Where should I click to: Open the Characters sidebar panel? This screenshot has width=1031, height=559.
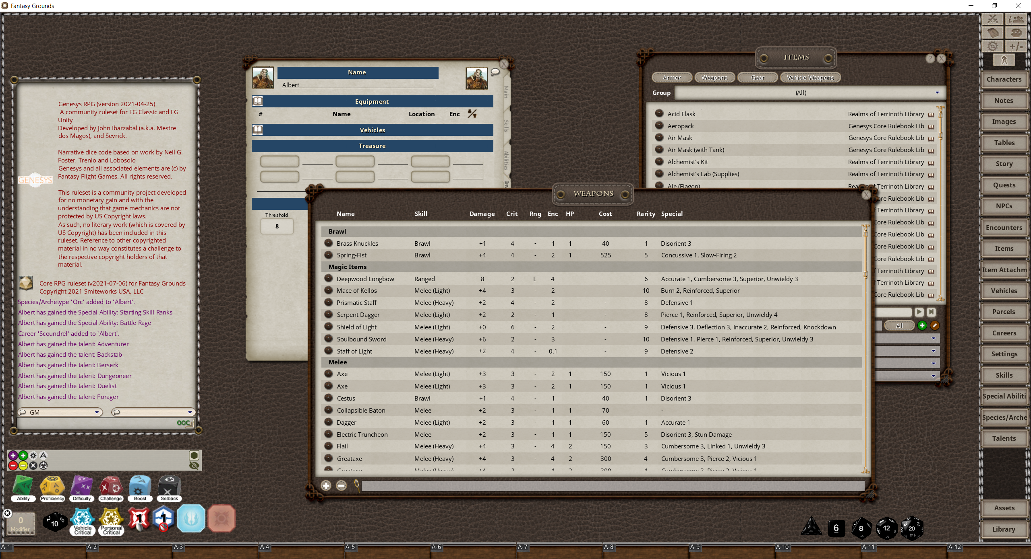click(1004, 79)
